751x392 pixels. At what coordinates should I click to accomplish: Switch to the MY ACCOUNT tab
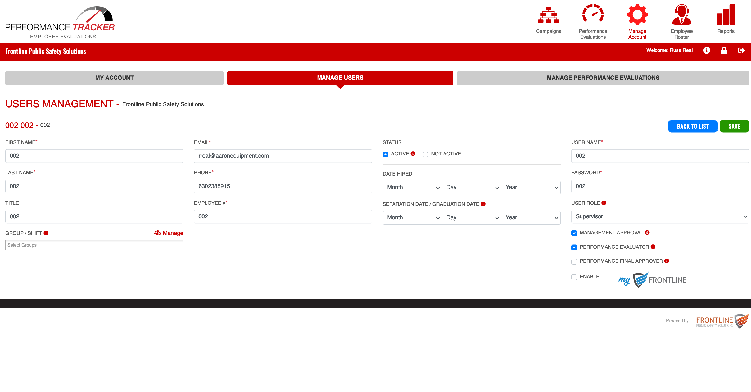coord(114,78)
